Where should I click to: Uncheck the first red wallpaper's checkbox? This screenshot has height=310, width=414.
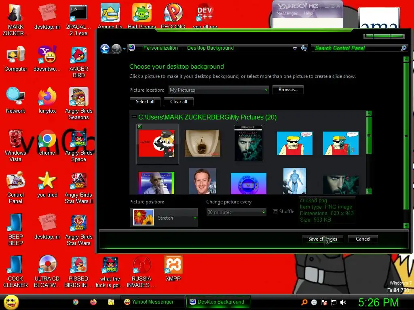(x=139, y=126)
